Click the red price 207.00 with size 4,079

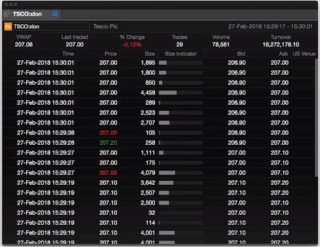108,173
